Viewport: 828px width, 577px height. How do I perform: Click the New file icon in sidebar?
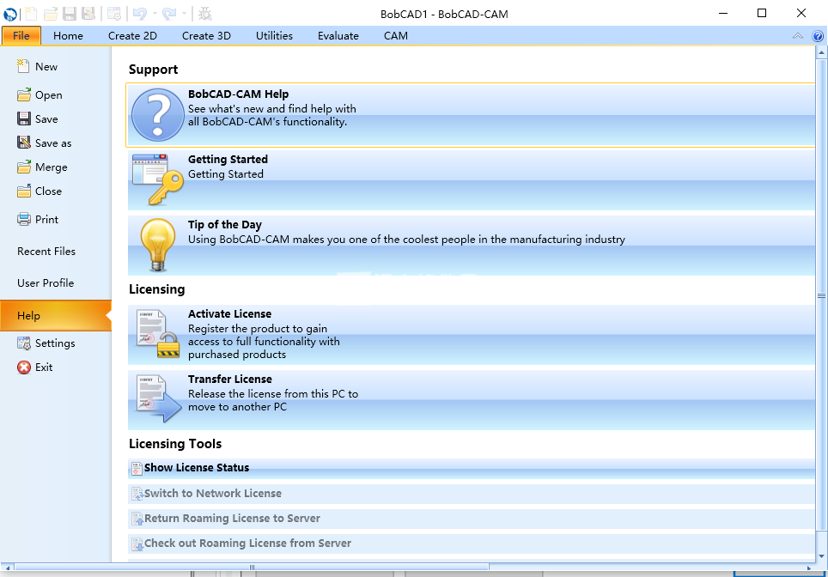click(x=23, y=66)
